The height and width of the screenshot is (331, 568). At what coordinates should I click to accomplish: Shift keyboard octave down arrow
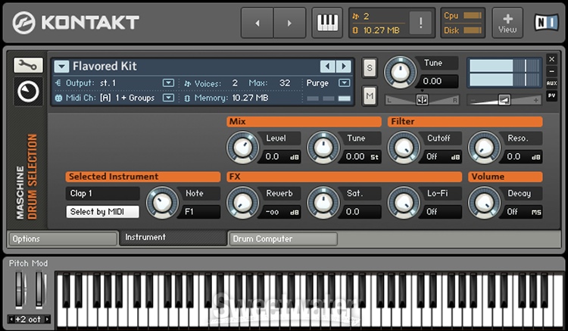coord(11,320)
